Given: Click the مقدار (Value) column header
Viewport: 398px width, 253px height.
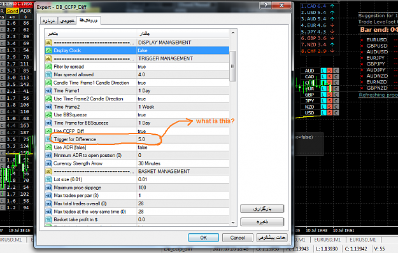Looking at the screenshot, I should point(183,34).
